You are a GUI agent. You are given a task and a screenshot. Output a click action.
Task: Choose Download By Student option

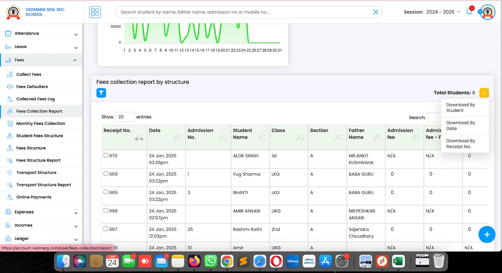(460, 108)
